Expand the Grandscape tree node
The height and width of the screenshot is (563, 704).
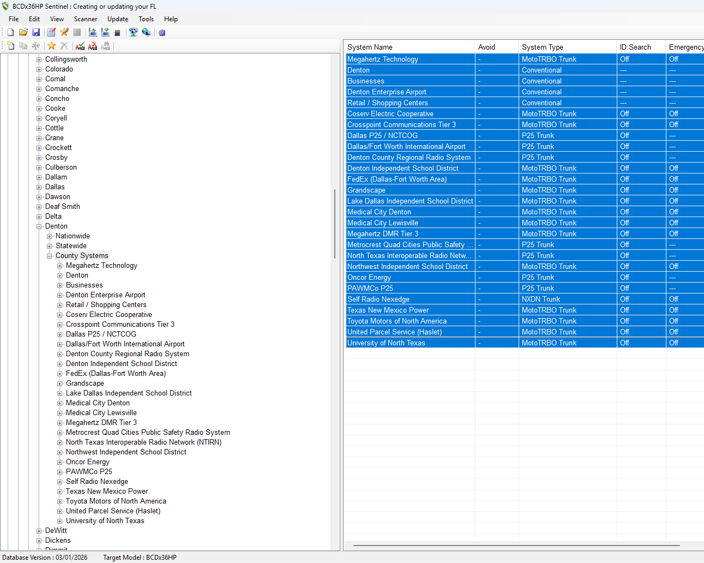[60, 384]
